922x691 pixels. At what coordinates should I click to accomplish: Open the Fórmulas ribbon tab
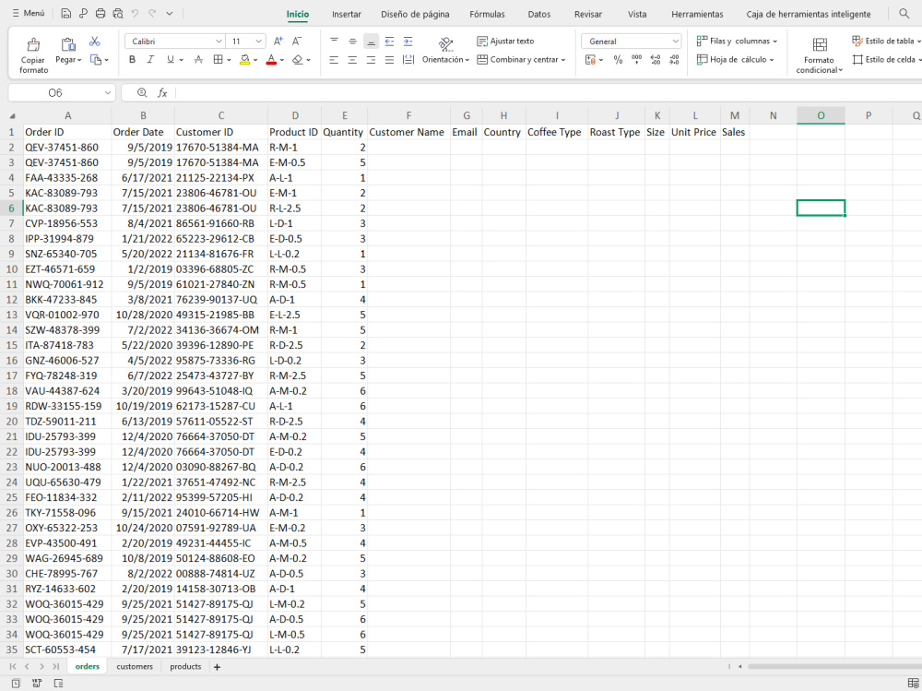click(487, 14)
